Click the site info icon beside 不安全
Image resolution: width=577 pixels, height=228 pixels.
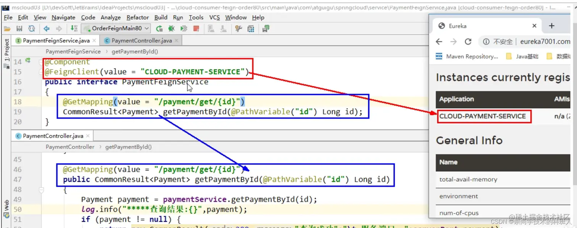486,42
